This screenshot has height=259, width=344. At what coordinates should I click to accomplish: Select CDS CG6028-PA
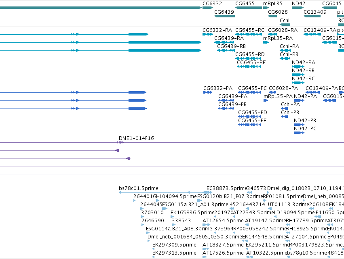tap(272, 92)
